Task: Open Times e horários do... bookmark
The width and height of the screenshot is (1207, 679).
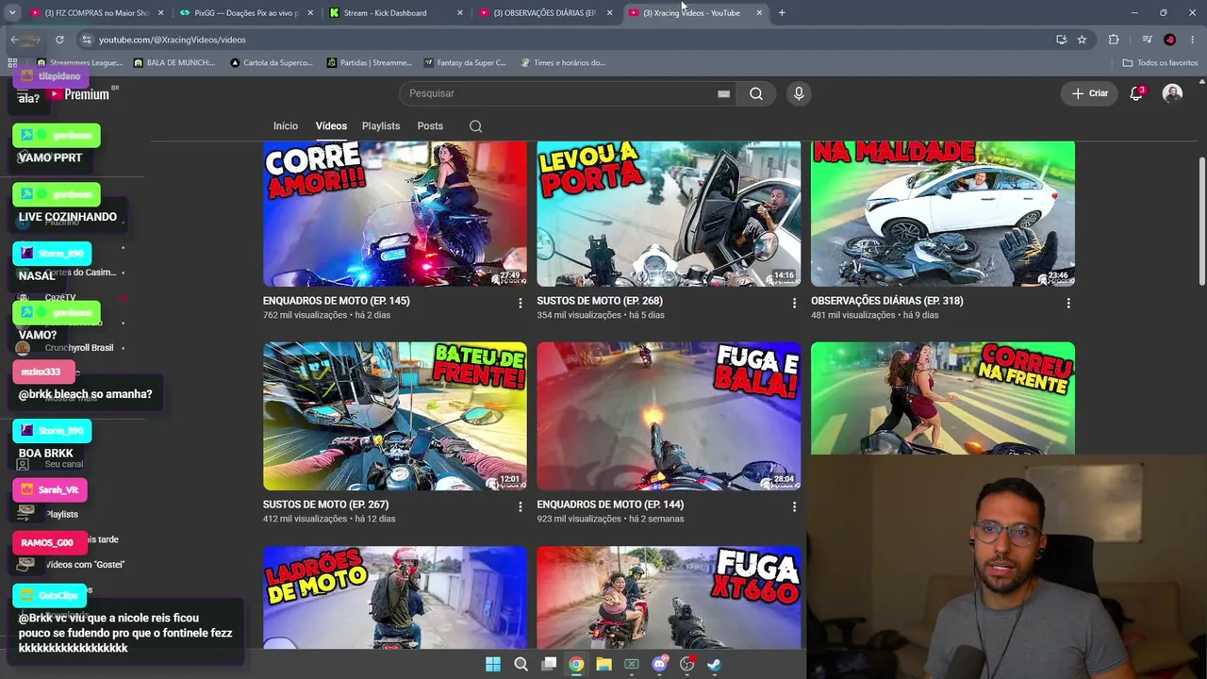Action: pyautogui.click(x=563, y=63)
